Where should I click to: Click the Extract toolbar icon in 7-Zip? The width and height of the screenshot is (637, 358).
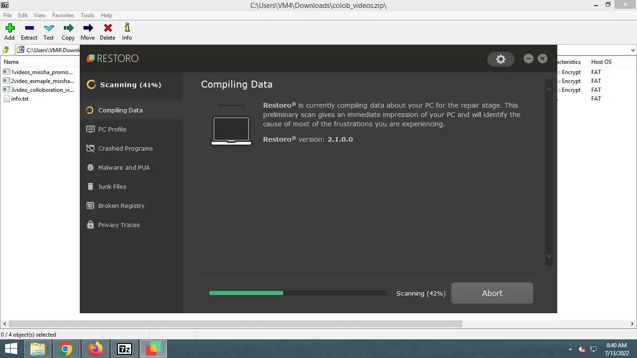tap(29, 28)
